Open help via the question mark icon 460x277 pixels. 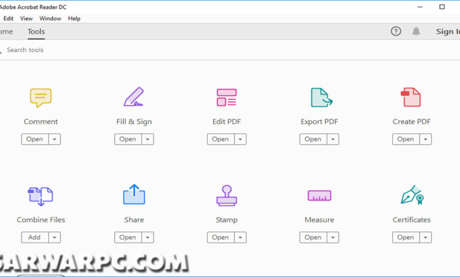coord(396,31)
